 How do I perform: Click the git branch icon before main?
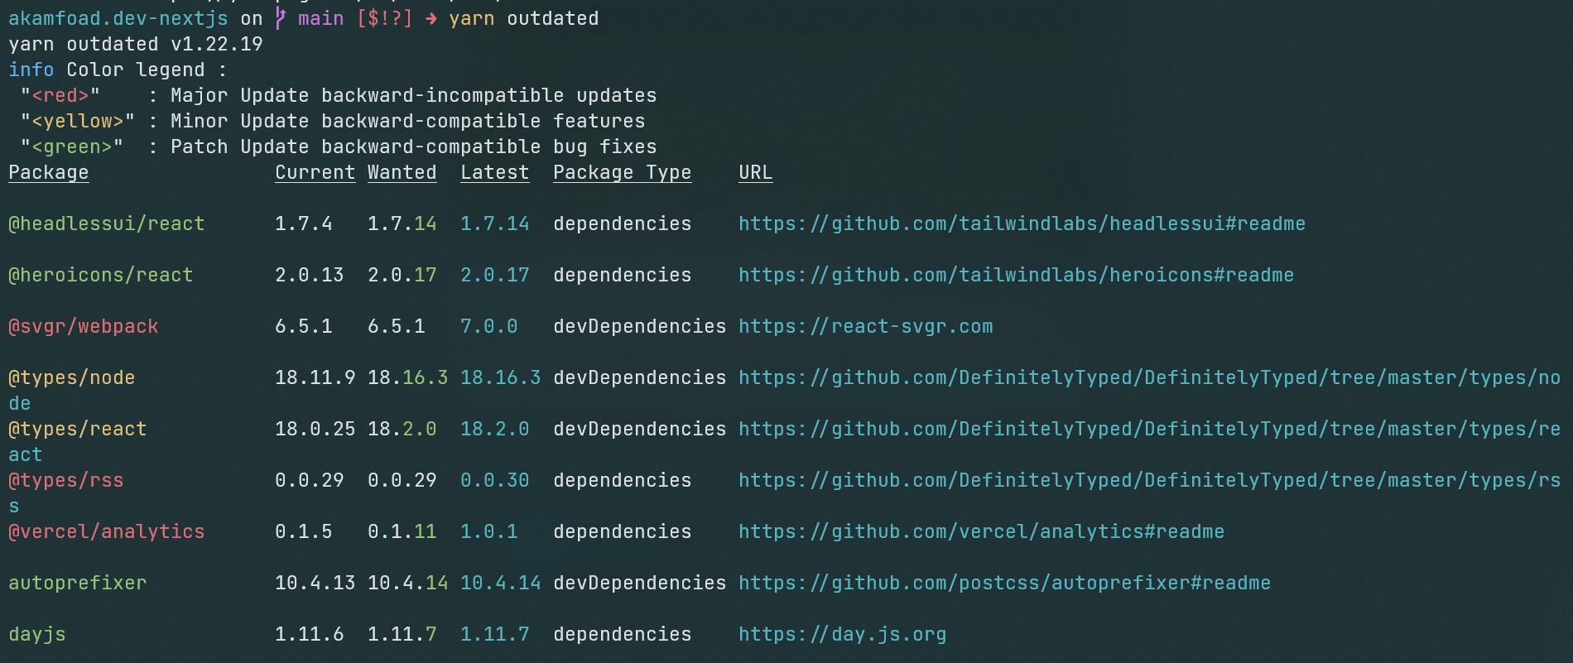281,18
